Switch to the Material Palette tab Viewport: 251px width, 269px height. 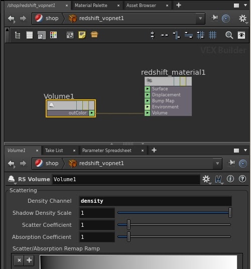(x=91, y=6)
